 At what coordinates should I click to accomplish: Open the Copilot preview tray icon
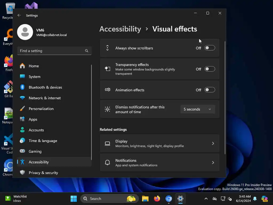click(264, 199)
